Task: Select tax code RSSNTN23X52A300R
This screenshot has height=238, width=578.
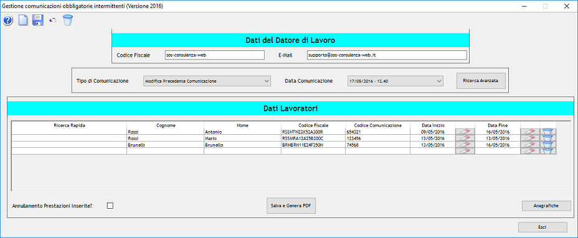Action: click(313, 132)
